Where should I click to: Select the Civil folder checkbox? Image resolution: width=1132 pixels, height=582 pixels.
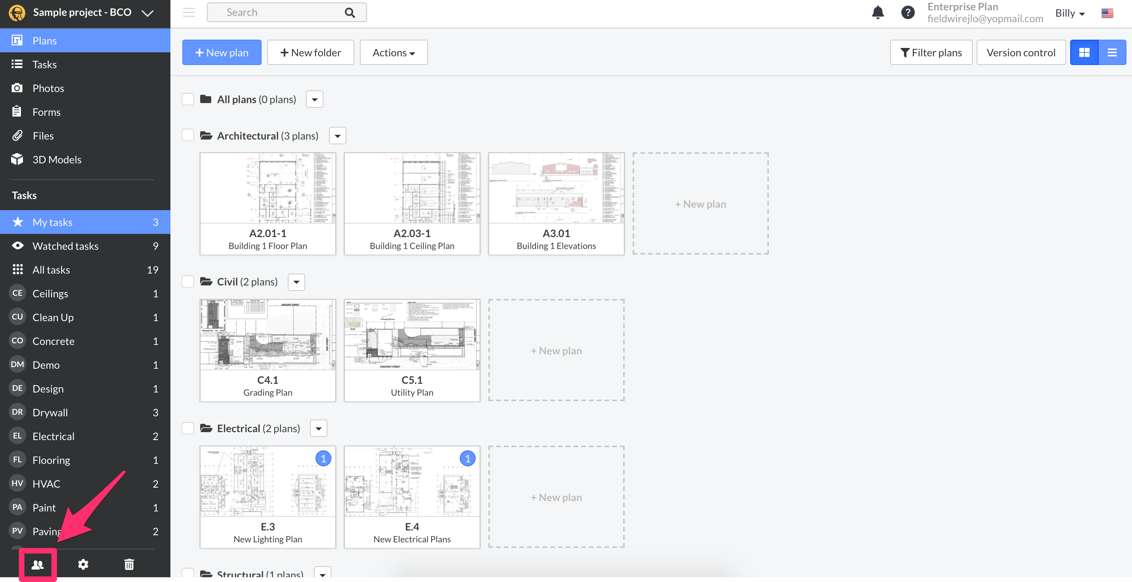click(x=187, y=281)
